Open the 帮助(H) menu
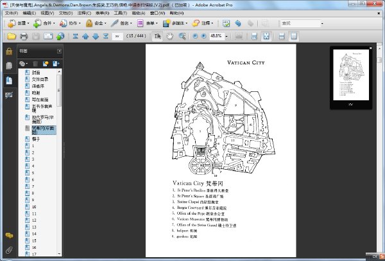 (x=176, y=13)
